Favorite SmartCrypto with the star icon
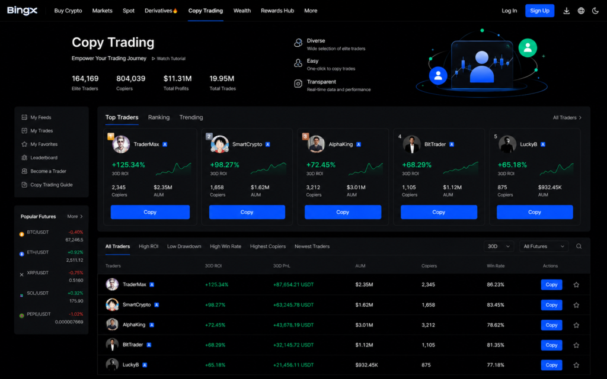The width and height of the screenshot is (607, 379). tap(576, 305)
